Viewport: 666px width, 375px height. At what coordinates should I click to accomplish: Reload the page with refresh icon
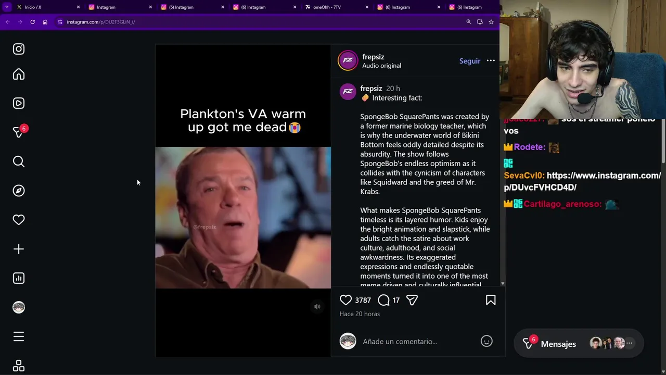[32, 22]
